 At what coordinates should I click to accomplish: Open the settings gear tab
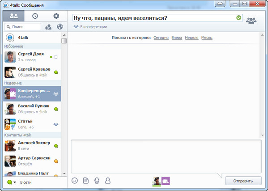pos(56,16)
